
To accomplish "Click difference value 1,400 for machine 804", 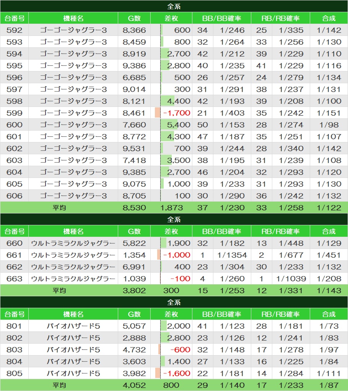I will (x=179, y=362).
